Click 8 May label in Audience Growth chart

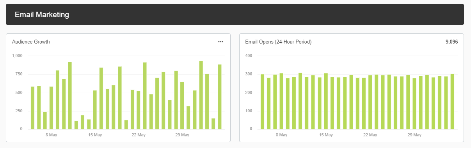pyautogui.click(x=52, y=135)
